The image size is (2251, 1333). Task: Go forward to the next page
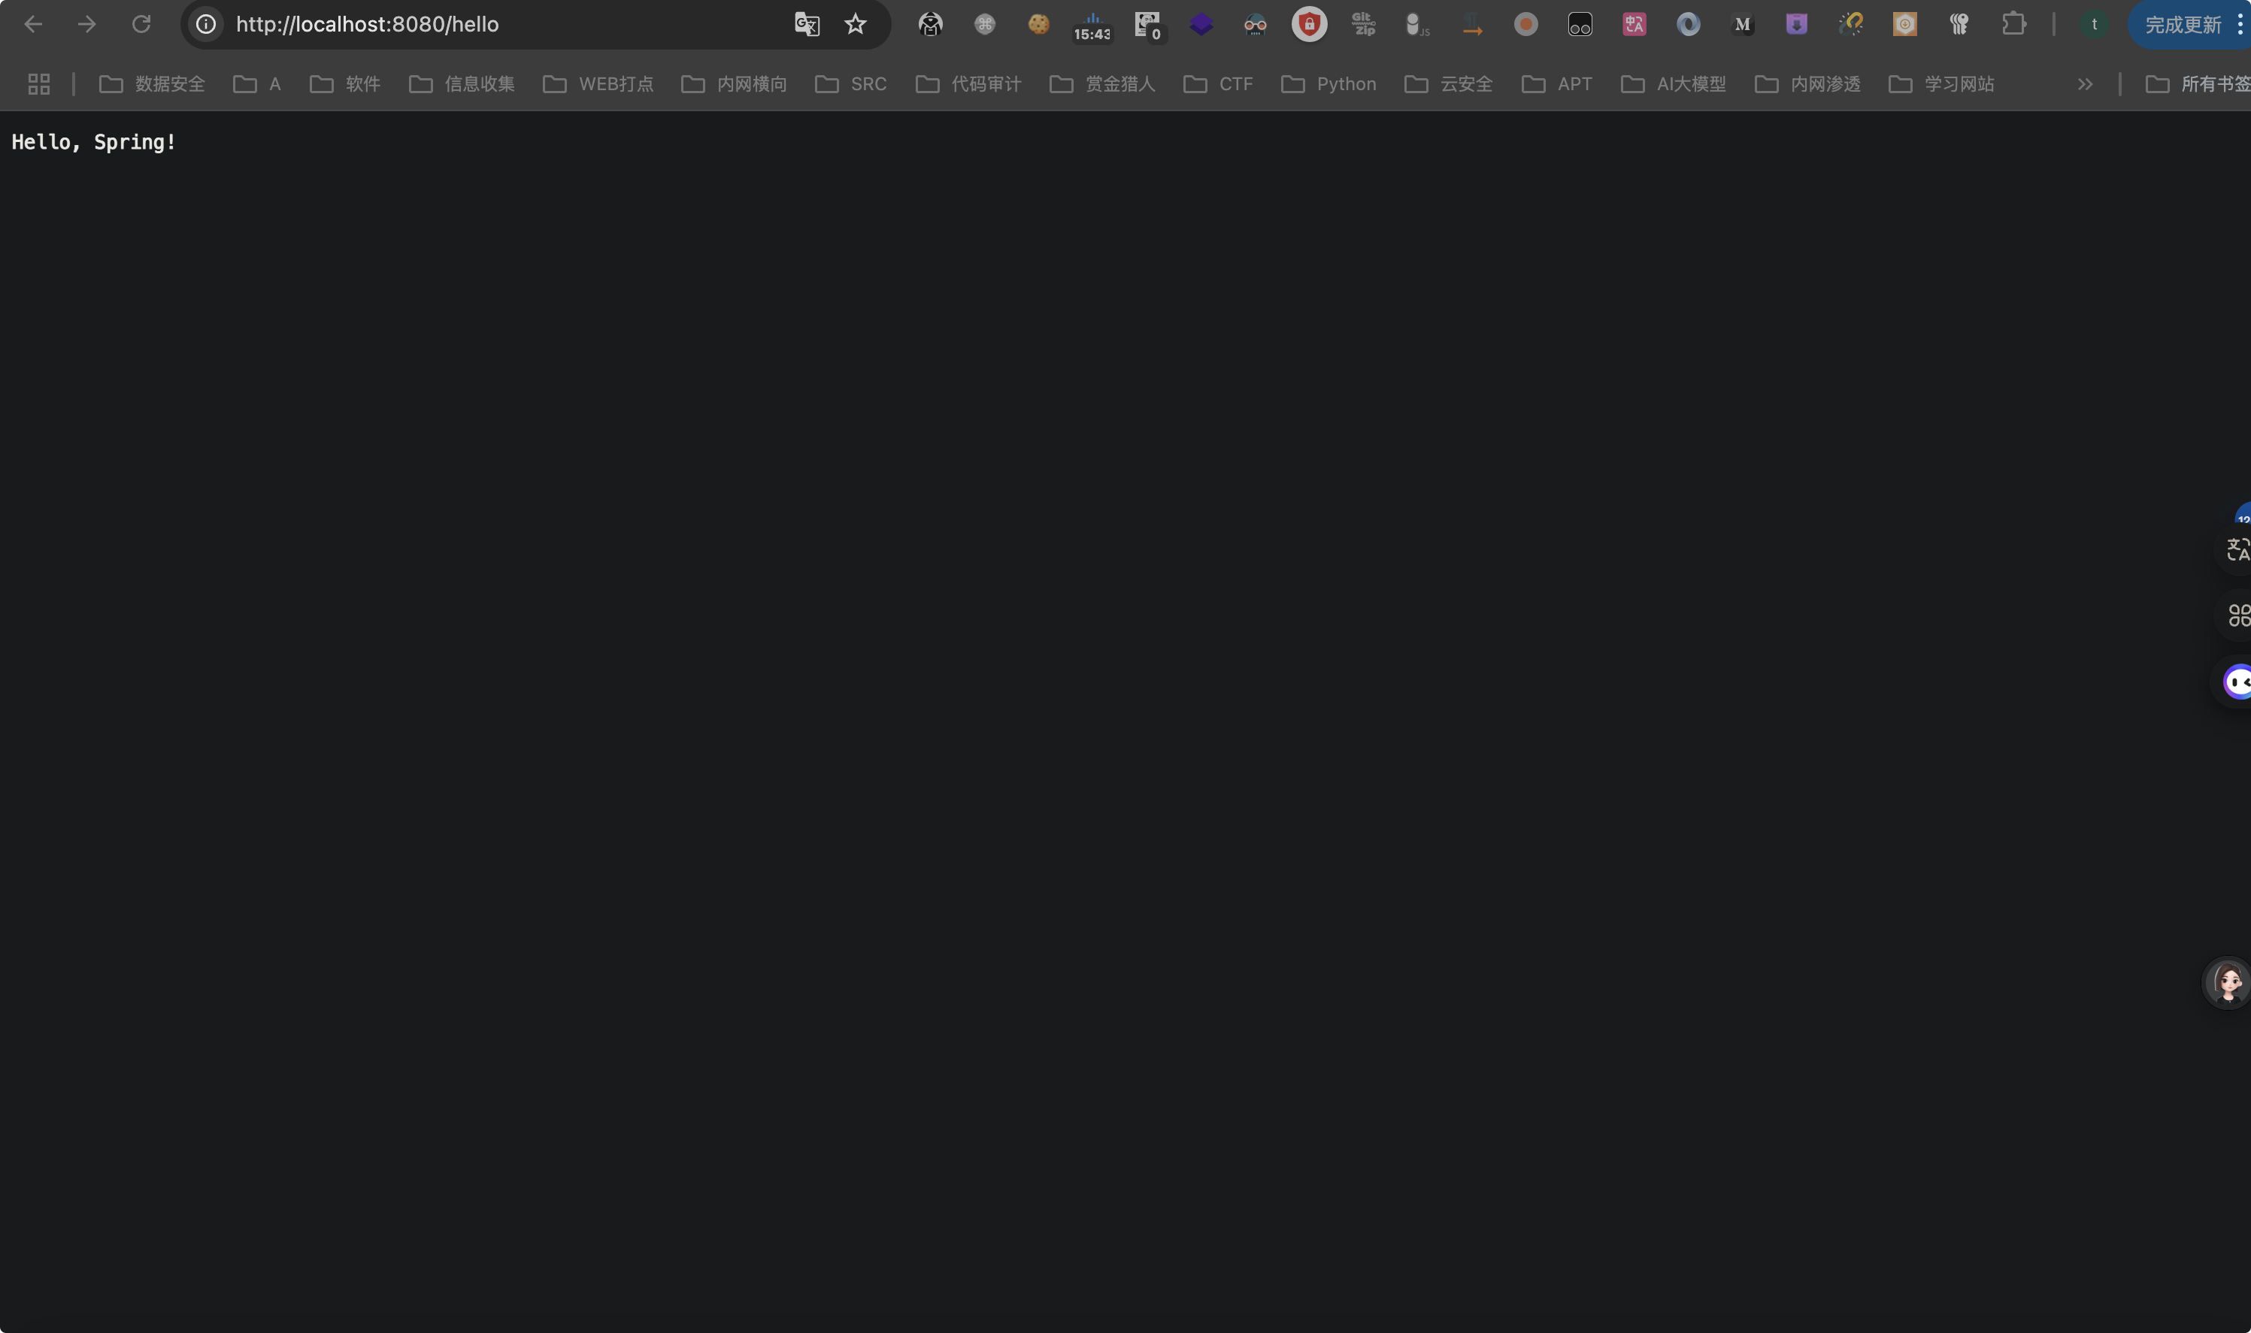click(87, 24)
